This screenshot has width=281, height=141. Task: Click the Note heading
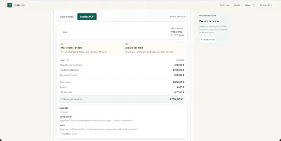[62, 125]
